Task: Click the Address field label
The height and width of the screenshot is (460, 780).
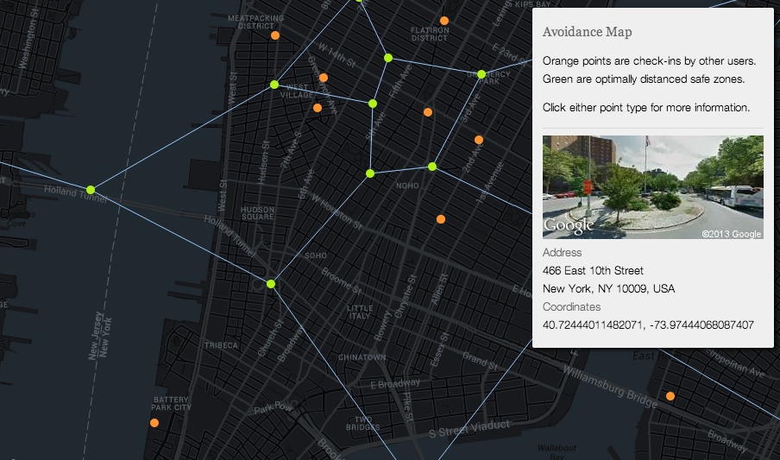Action: click(x=562, y=252)
